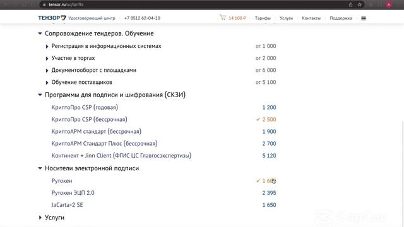This screenshot has width=404, height=227.
Task: Click the share icon in the address bar
Action: tap(350, 4)
